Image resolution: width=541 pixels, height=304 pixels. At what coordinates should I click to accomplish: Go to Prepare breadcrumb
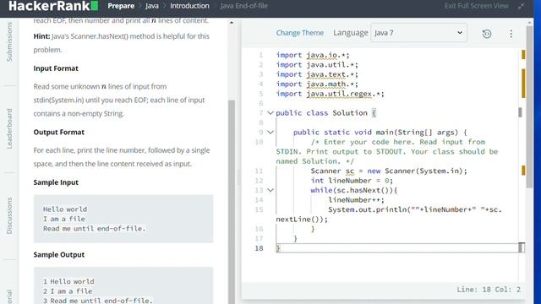(121, 6)
